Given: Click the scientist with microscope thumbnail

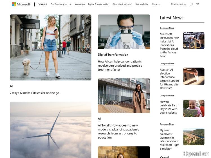Looking at the screenshot, I should tap(124, 32).
